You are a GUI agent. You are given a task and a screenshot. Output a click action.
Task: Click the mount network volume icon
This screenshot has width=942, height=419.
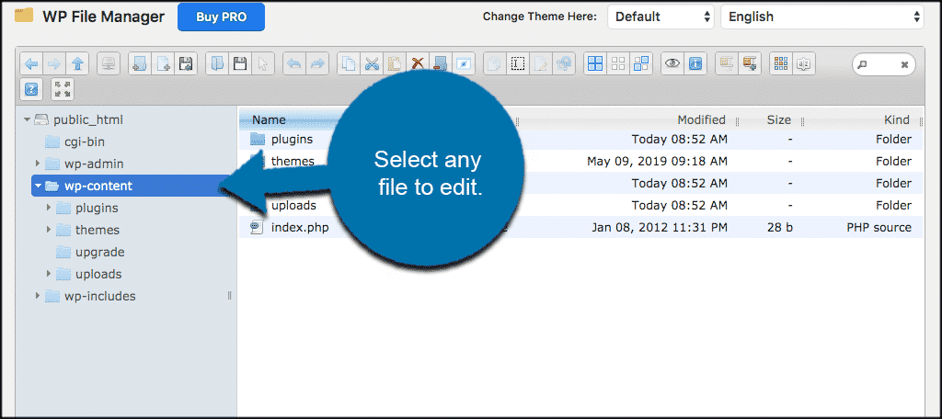109,63
